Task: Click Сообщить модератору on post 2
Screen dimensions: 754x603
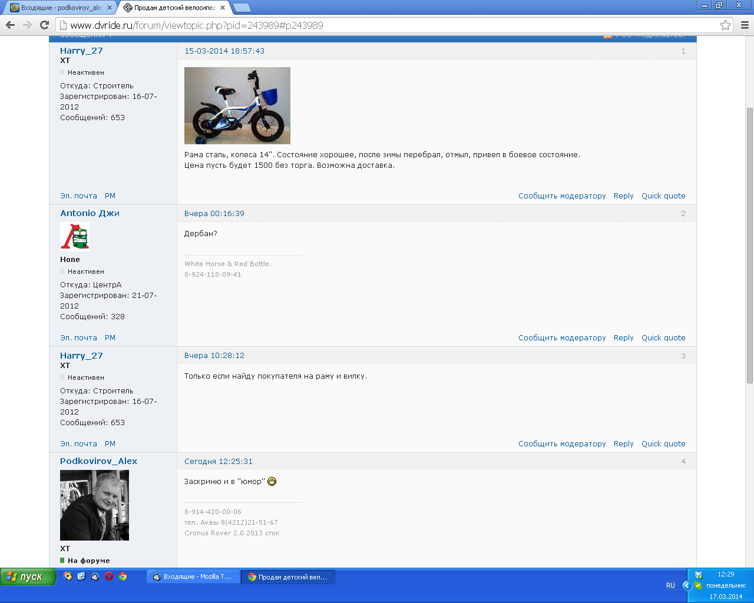Action: tap(562, 338)
